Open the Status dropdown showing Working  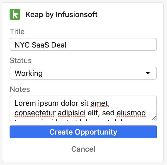click(83, 73)
